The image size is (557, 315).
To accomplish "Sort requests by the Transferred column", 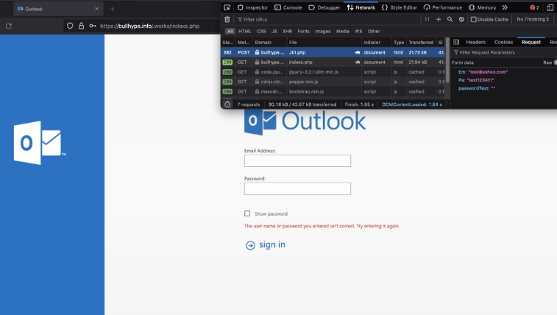I will (421, 42).
